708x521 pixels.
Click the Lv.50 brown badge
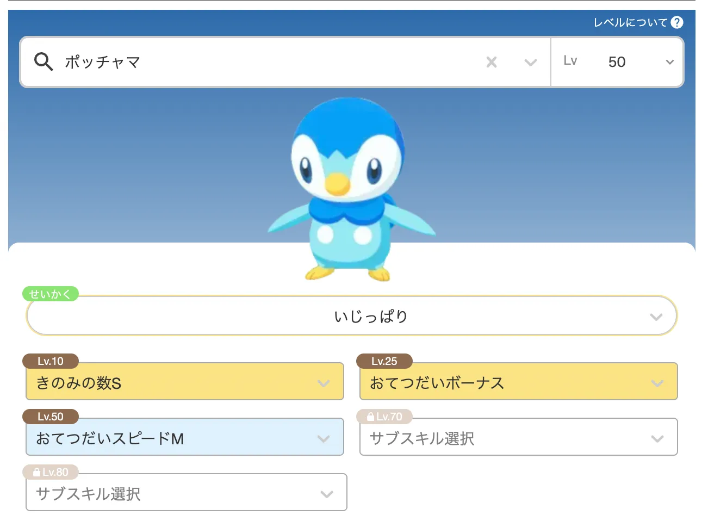[51, 417]
